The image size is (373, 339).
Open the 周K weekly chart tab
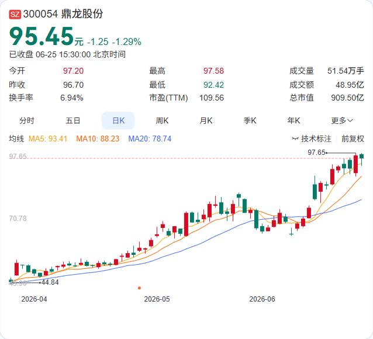coord(162,120)
